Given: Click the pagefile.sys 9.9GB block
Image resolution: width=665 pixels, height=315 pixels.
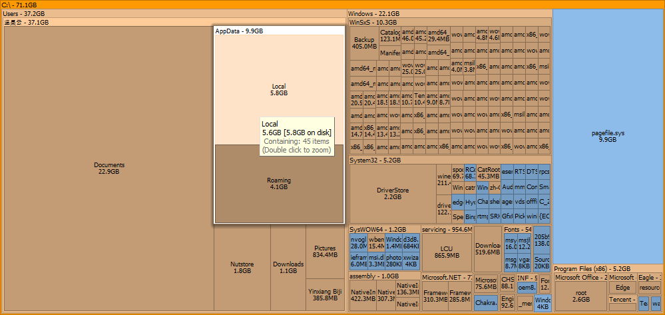Looking at the screenshot, I should [x=608, y=137].
